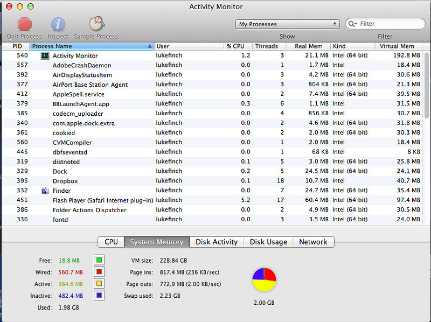Select the dbfseventsd process row

coord(212,152)
